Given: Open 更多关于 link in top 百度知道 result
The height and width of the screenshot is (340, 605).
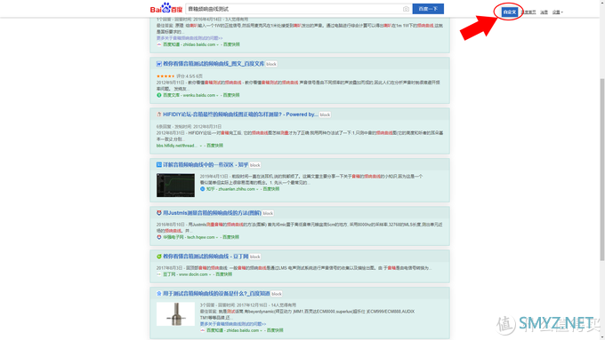Looking at the screenshot, I should click(190, 38).
